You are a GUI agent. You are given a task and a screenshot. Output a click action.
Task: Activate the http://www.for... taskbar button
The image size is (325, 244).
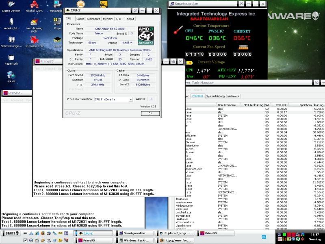click(x=175, y=240)
